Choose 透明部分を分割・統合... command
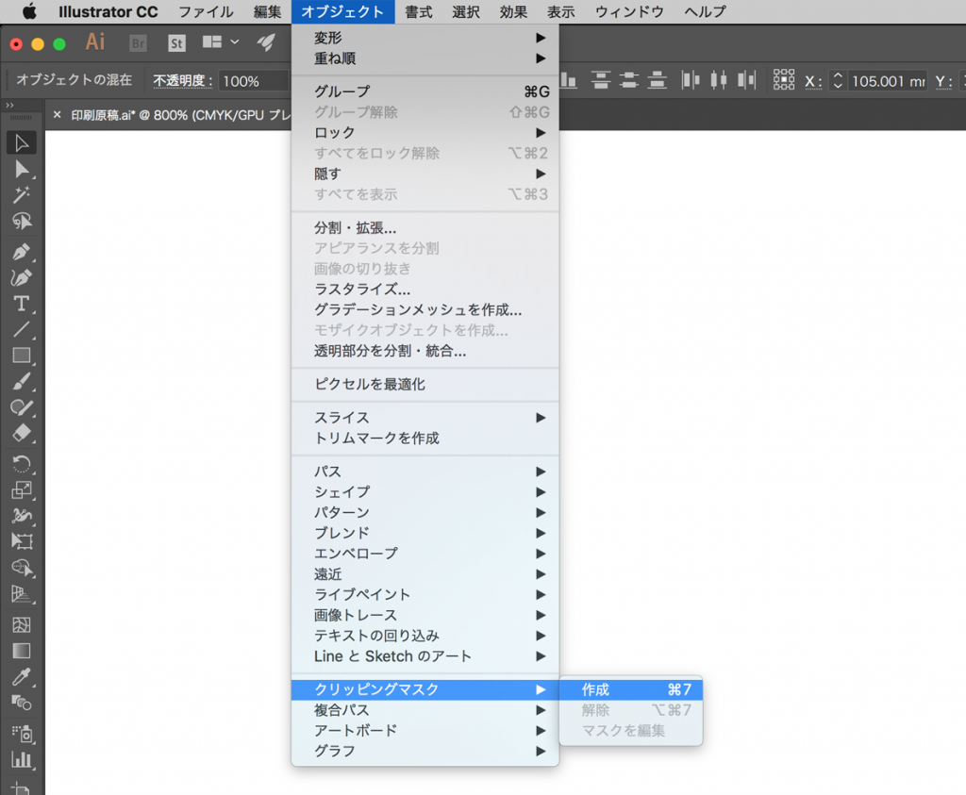The height and width of the screenshot is (795, 966). [x=425, y=351]
